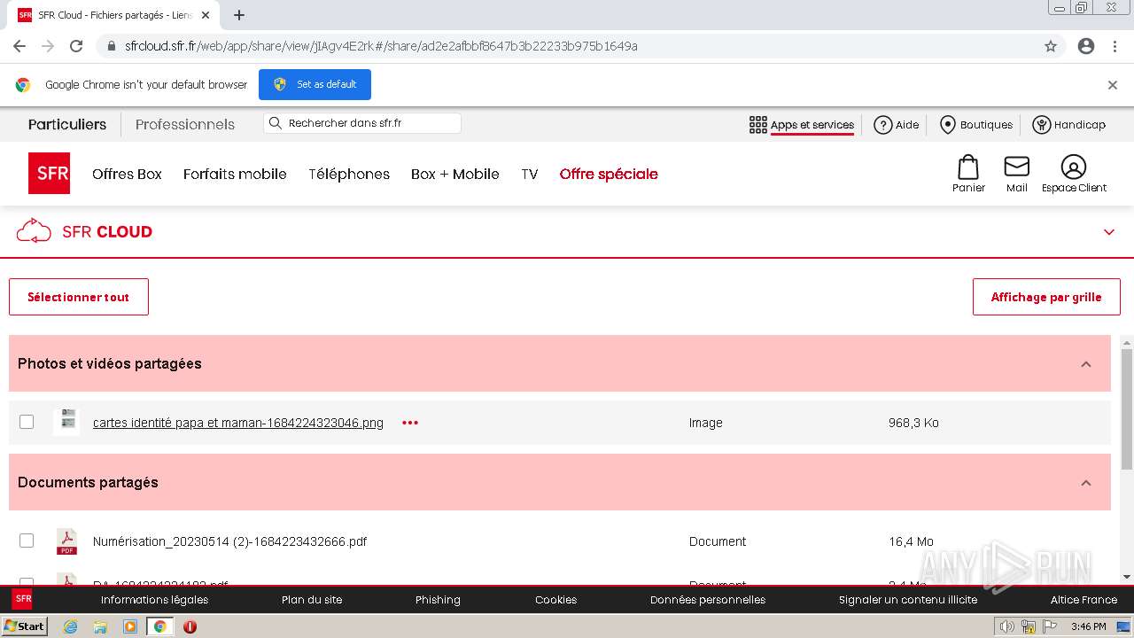Click Sélectionner tout button

coord(79,297)
